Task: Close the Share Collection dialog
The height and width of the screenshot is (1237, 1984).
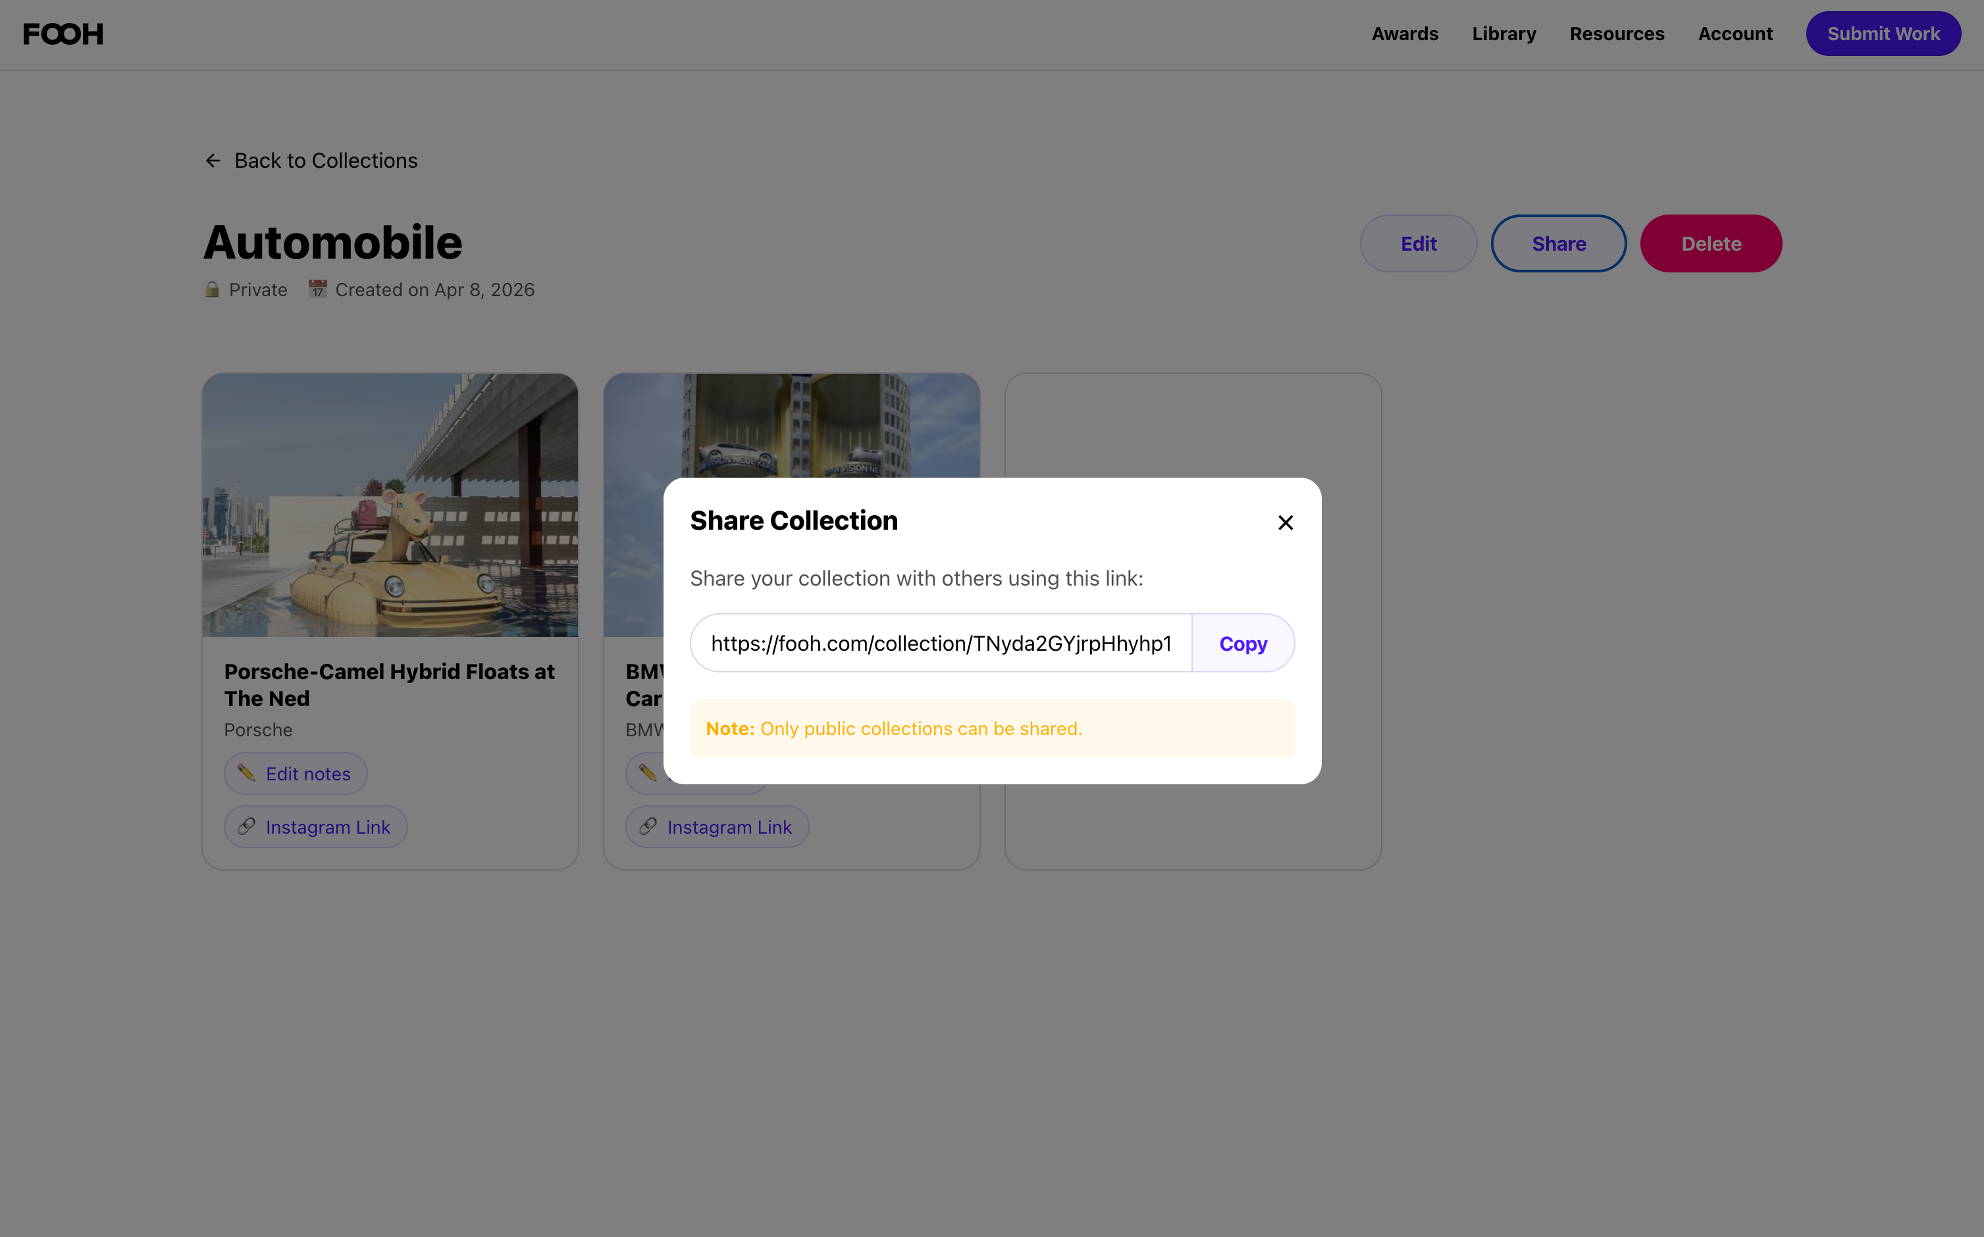Action: click(1285, 523)
